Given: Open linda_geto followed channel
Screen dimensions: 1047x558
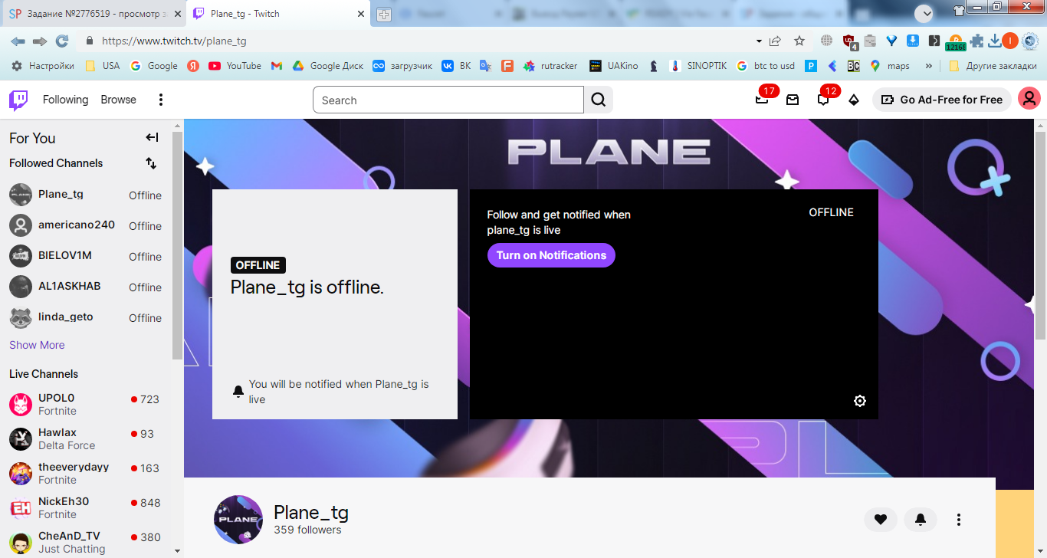Looking at the screenshot, I should (x=86, y=317).
